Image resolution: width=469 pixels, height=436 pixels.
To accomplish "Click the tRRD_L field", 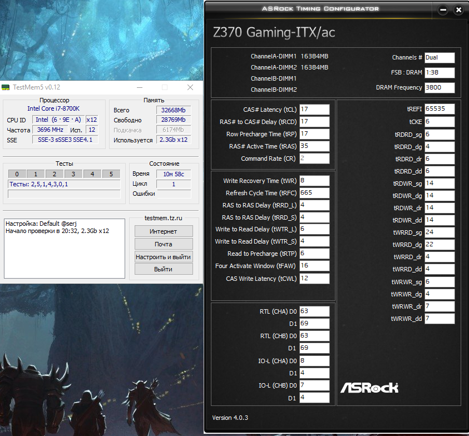I will pyautogui.click(x=314, y=205).
